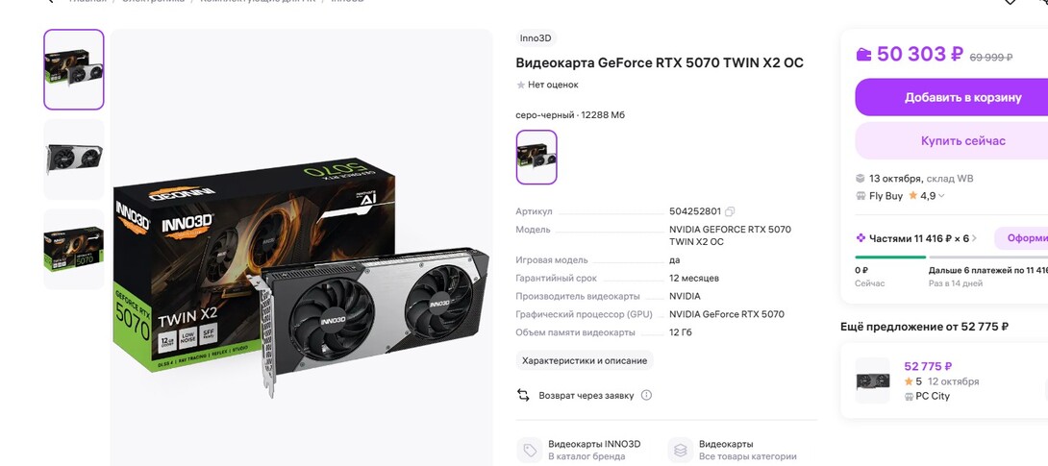Screen dimensions: 1048x466
Task: Select third thumbnail showing the box
Action: pyautogui.click(x=73, y=249)
